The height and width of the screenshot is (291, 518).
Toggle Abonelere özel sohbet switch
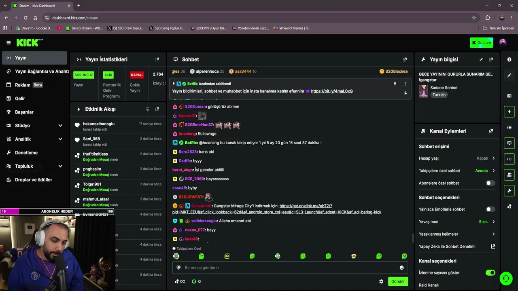[x=490, y=183]
